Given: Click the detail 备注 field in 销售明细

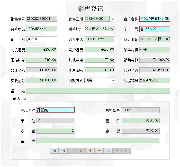Looking at the screenshot, I should 98,141.
